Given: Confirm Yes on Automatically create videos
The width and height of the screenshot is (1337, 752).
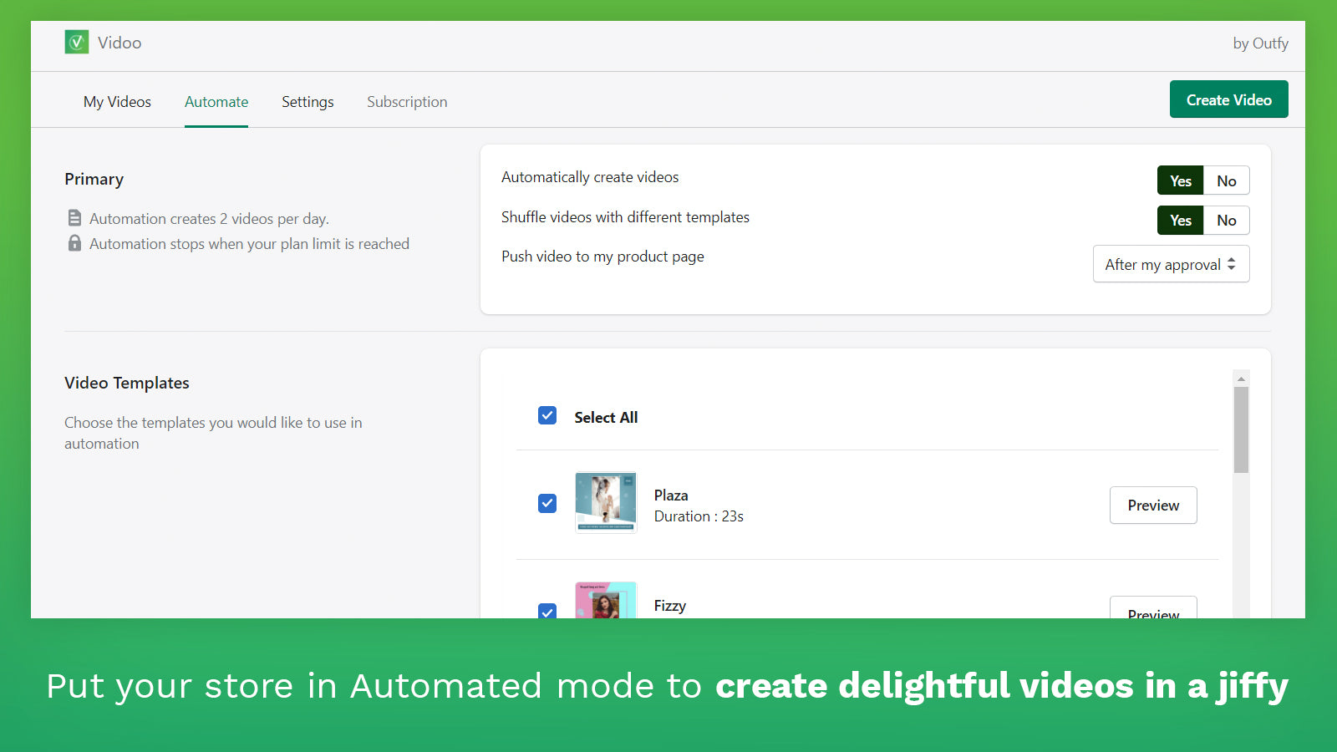Looking at the screenshot, I should [1180, 180].
